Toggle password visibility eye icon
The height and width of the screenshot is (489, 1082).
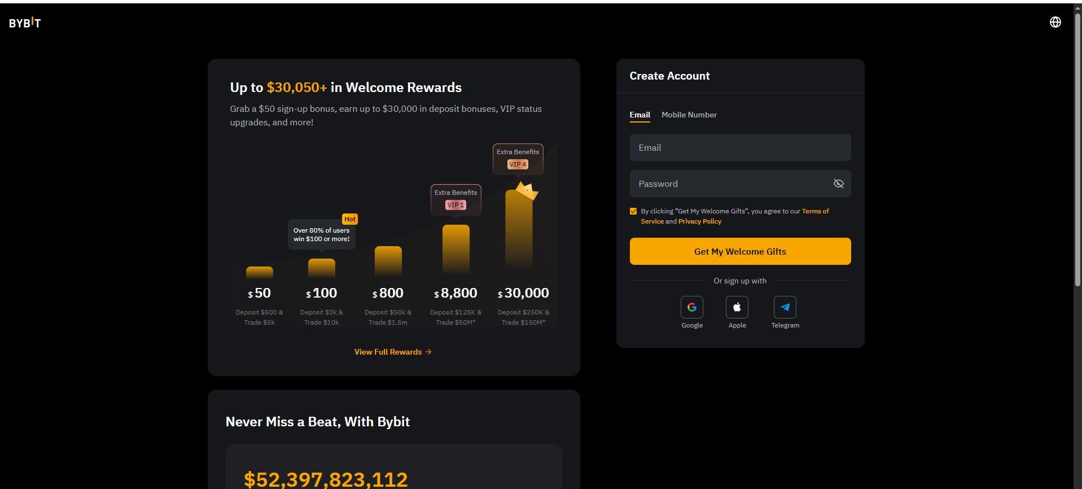click(x=838, y=184)
